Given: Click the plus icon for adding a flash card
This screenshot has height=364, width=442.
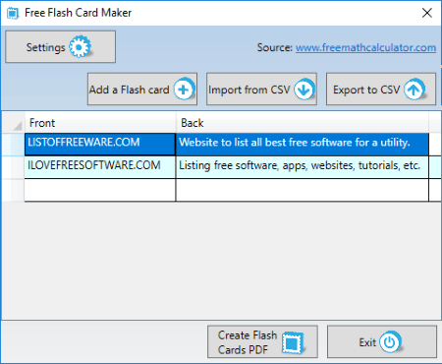Looking at the screenshot, I should [x=184, y=89].
